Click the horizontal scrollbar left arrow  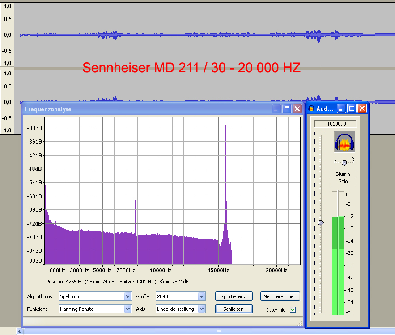click(20, 331)
